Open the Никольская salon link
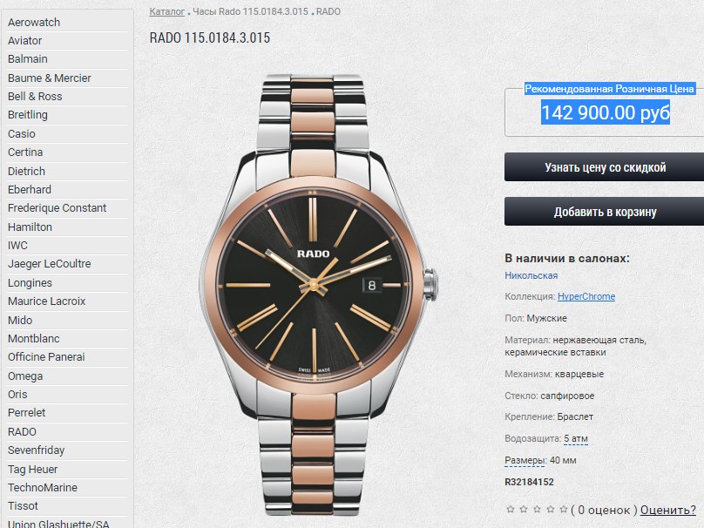 pyautogui.click(x=531, y=275)
